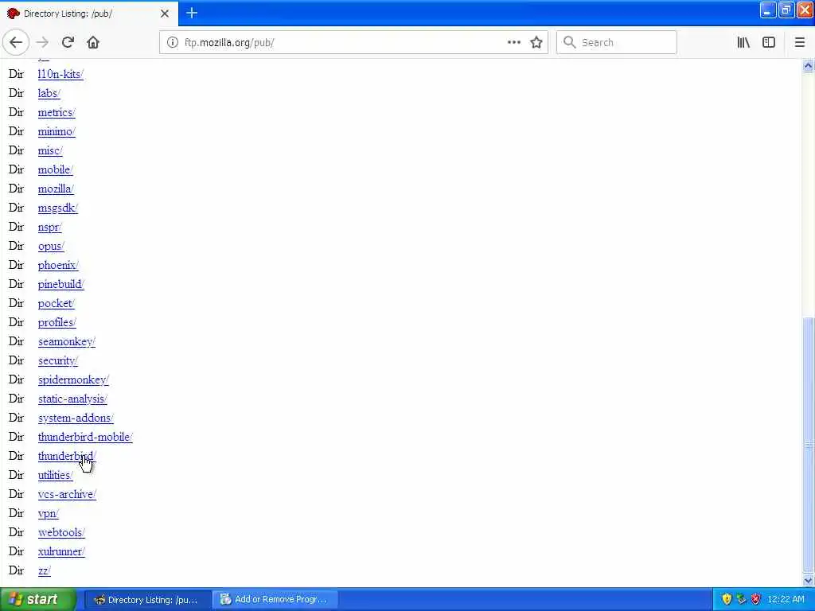Open the vcs-archive/ directory
The width and height of the screenshot is (815, 611).
tap(67, 495)
